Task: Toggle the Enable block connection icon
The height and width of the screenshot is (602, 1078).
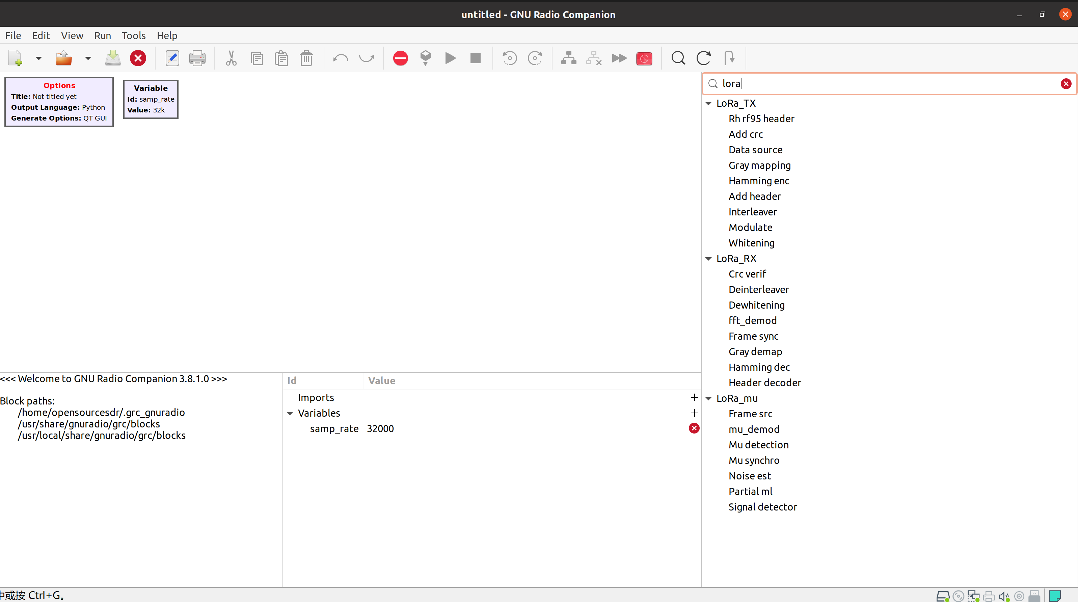Action: coord(568,58)
